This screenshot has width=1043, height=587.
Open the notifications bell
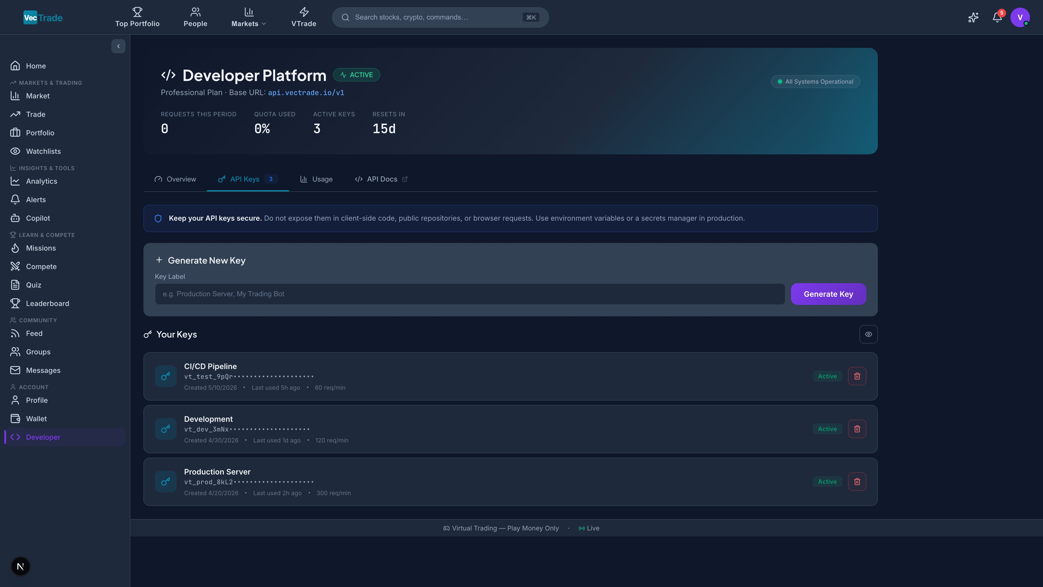(x=997, y=17)
